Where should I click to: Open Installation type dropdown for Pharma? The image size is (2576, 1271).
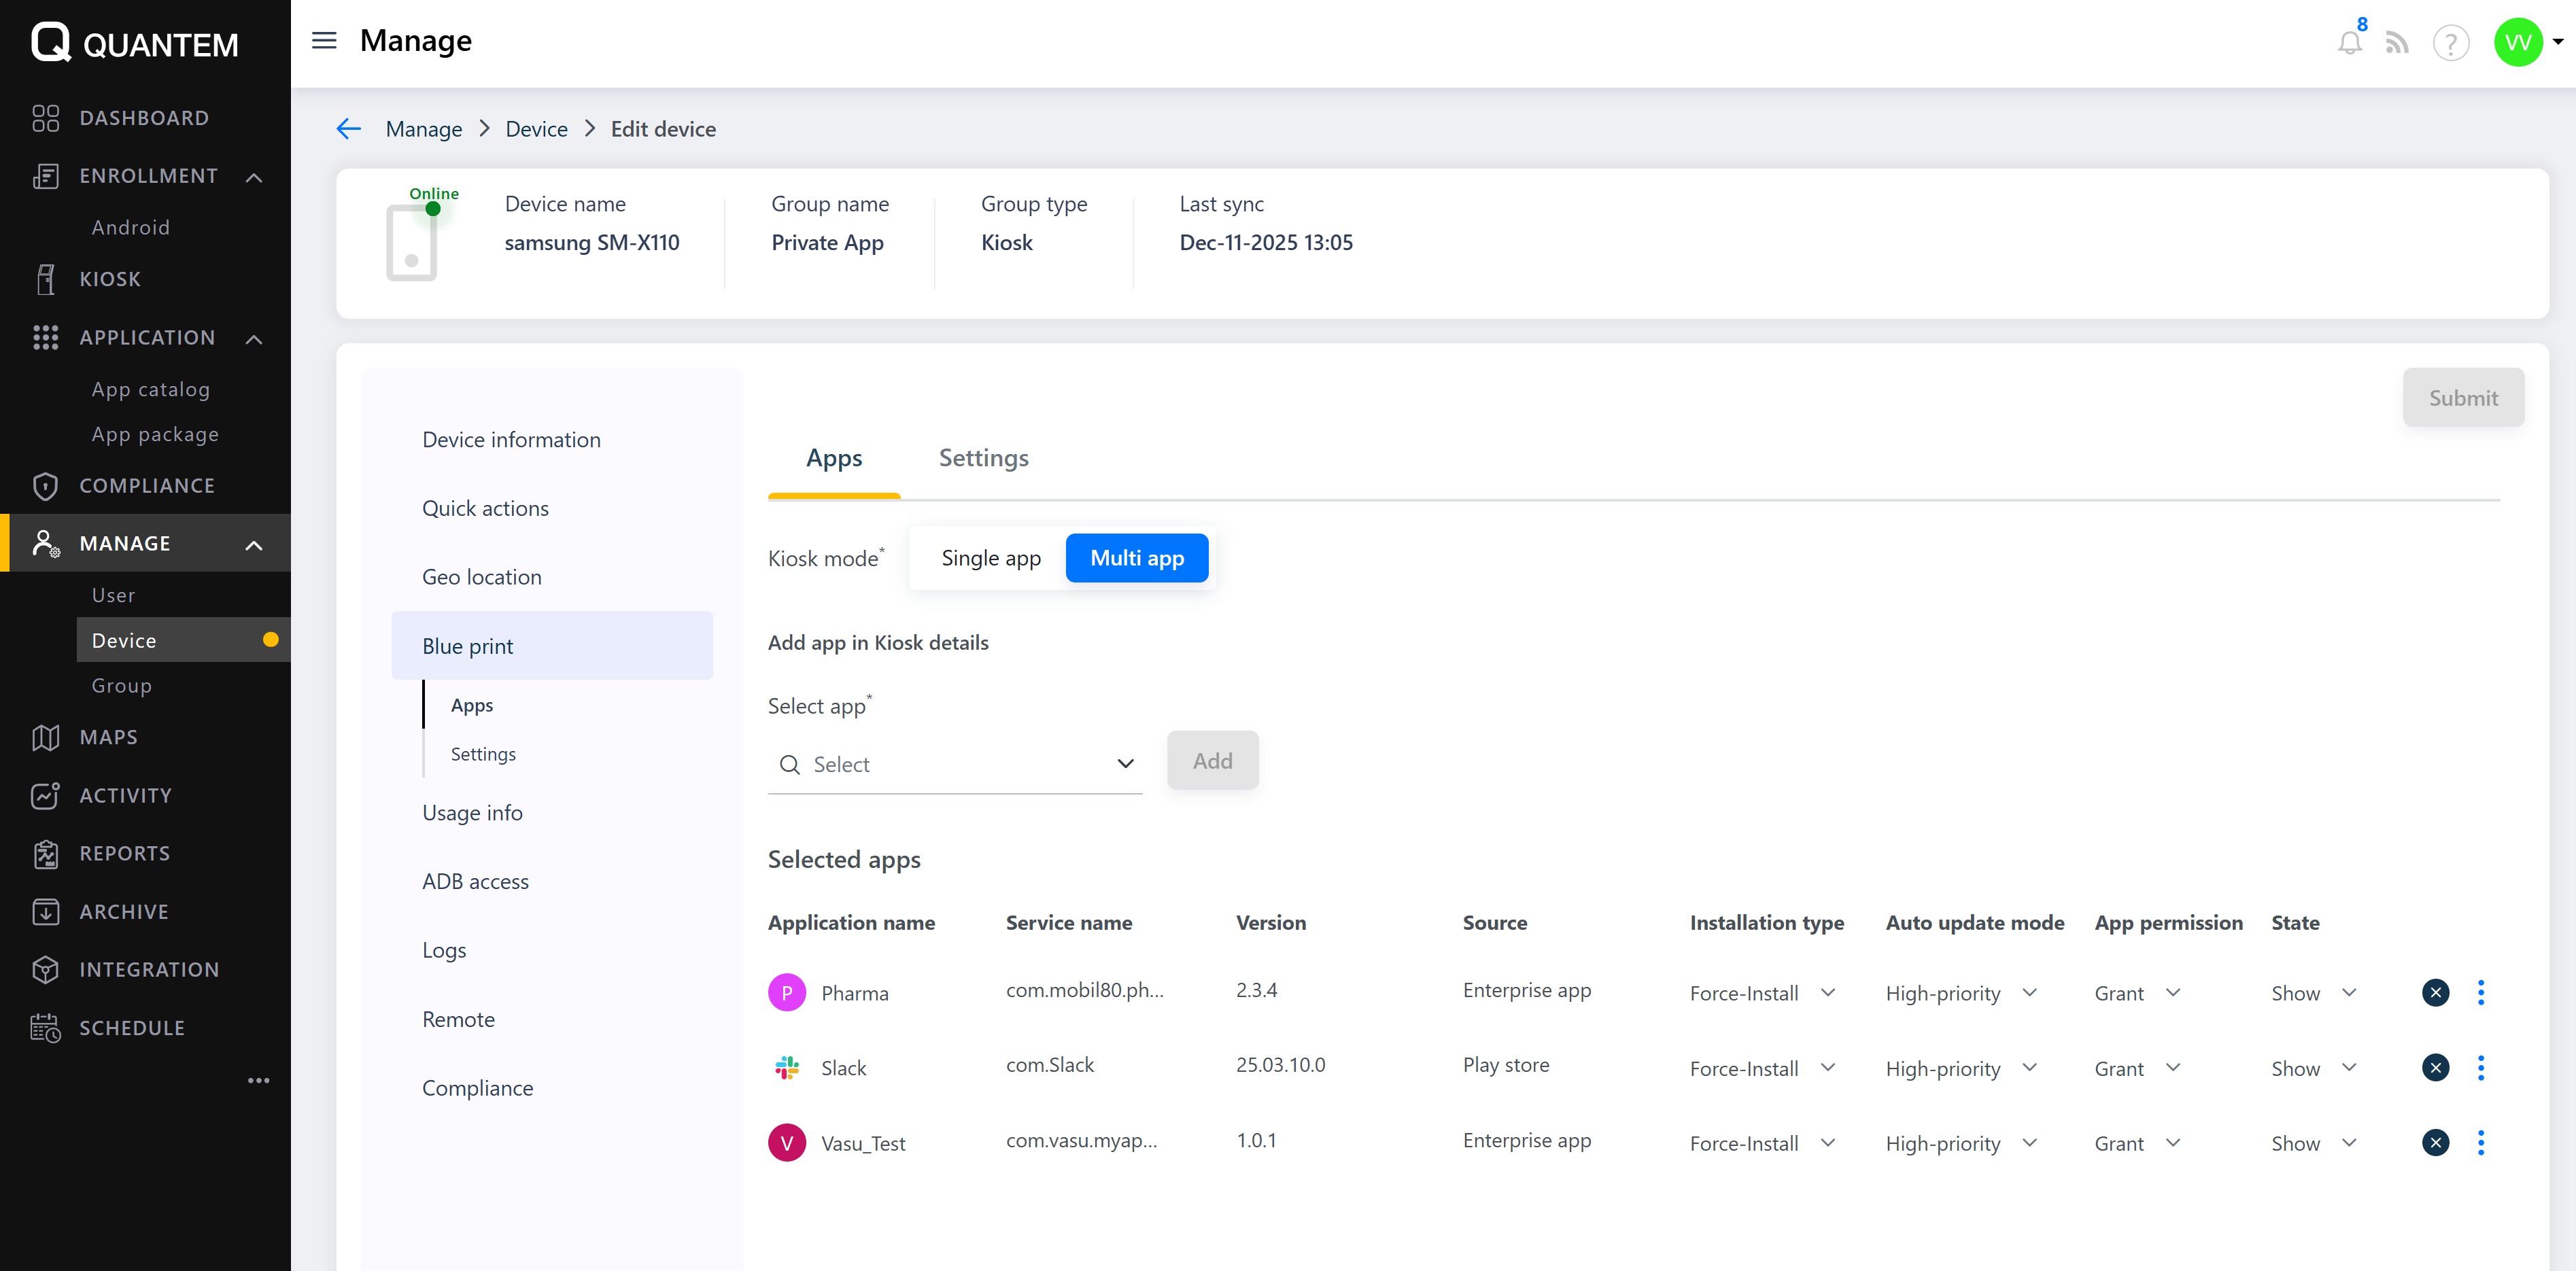pos(1762,993)
